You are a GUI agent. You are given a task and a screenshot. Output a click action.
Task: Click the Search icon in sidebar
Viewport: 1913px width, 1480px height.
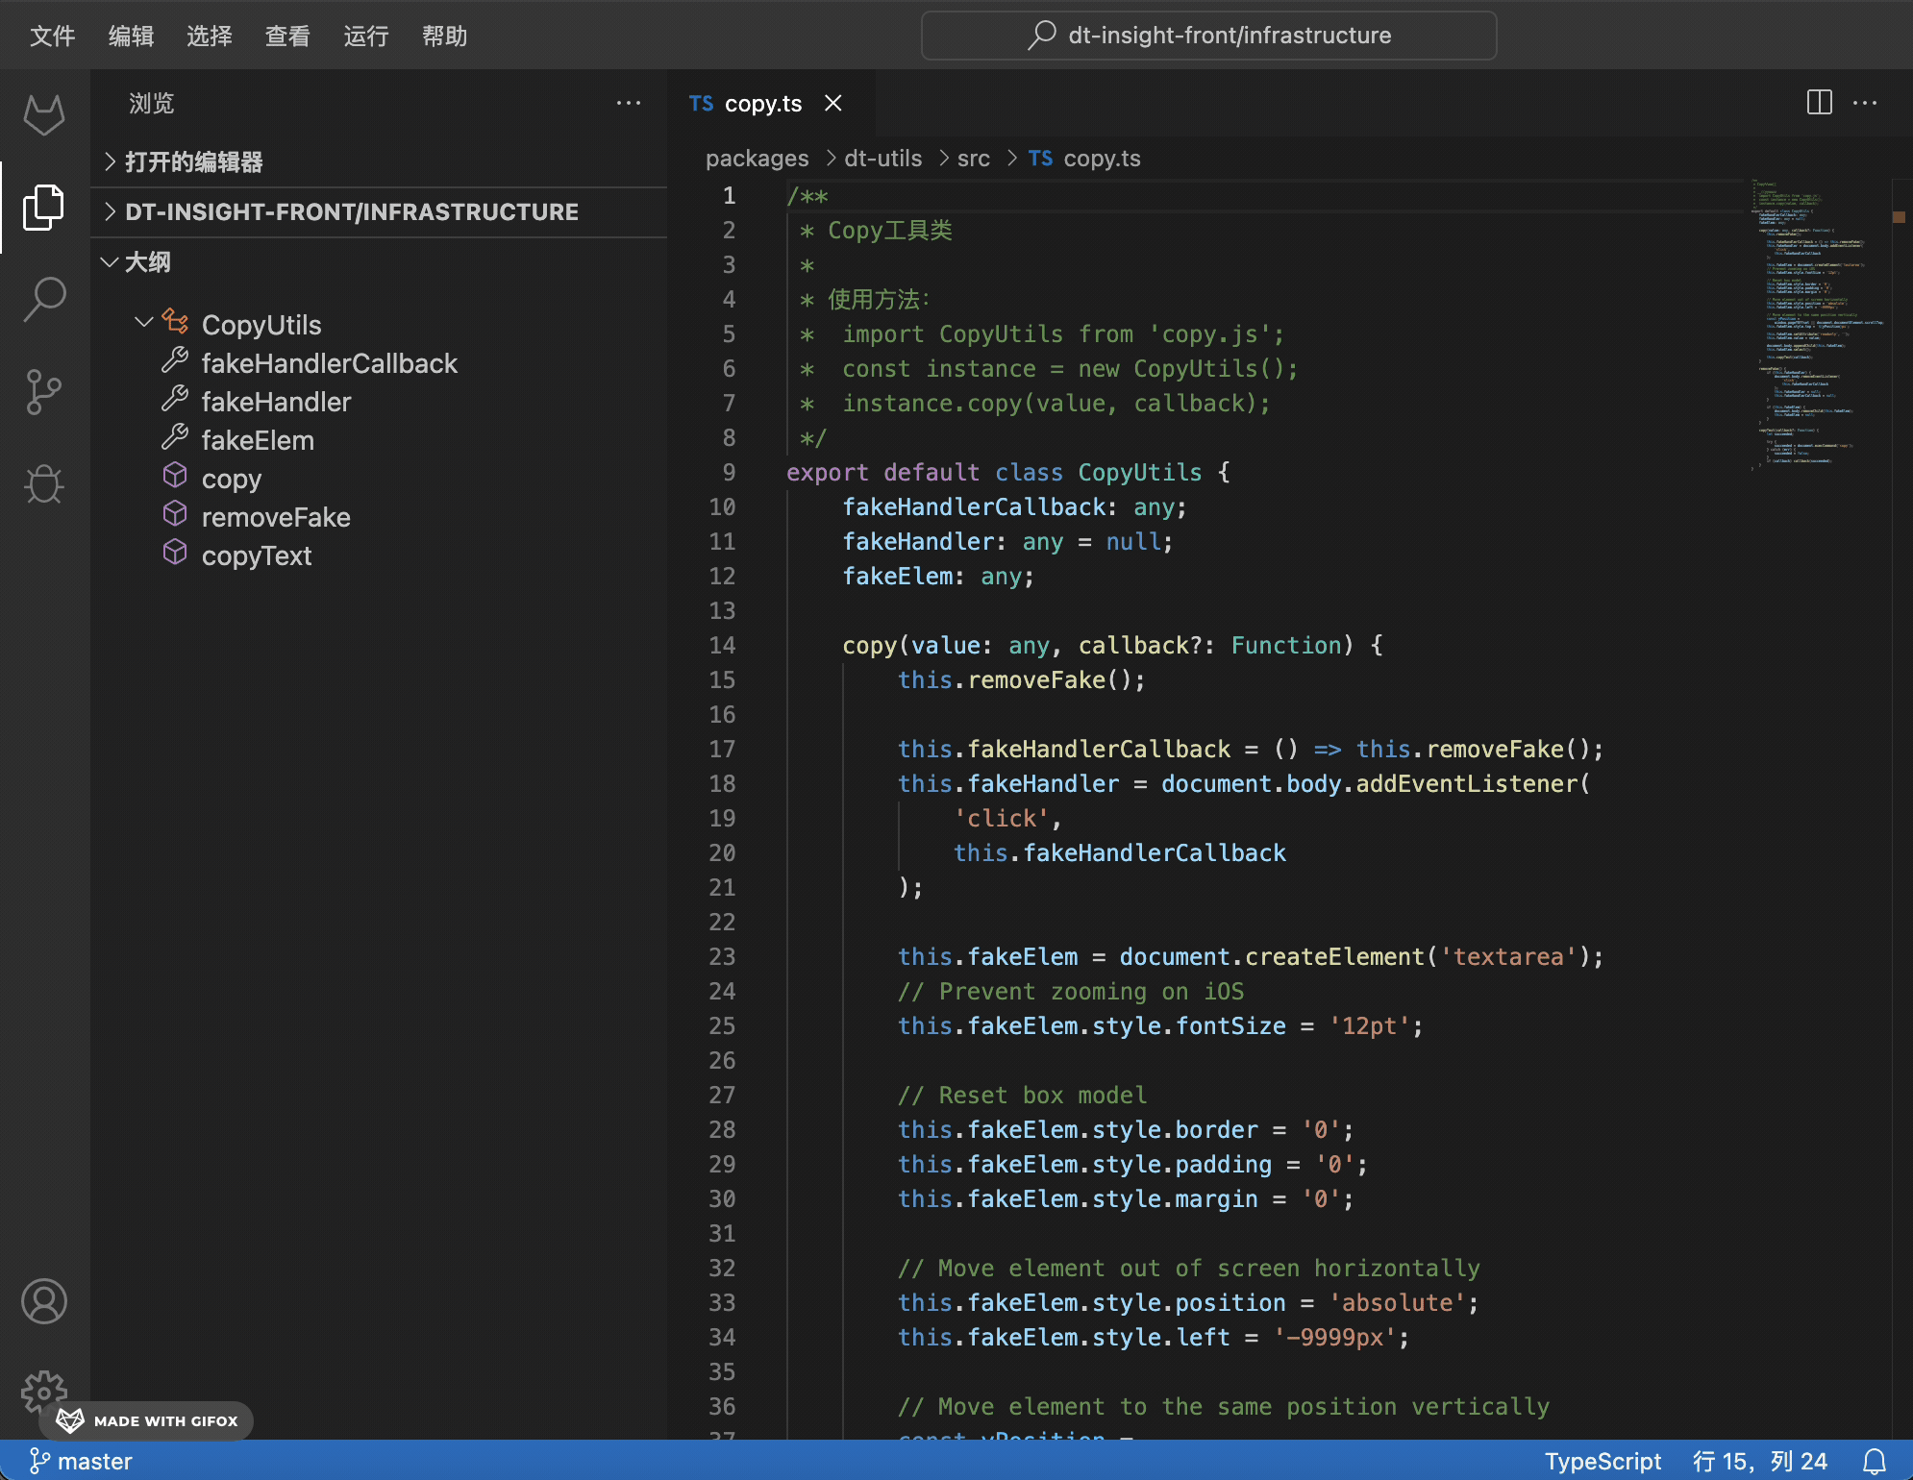(x=43, y=298)
